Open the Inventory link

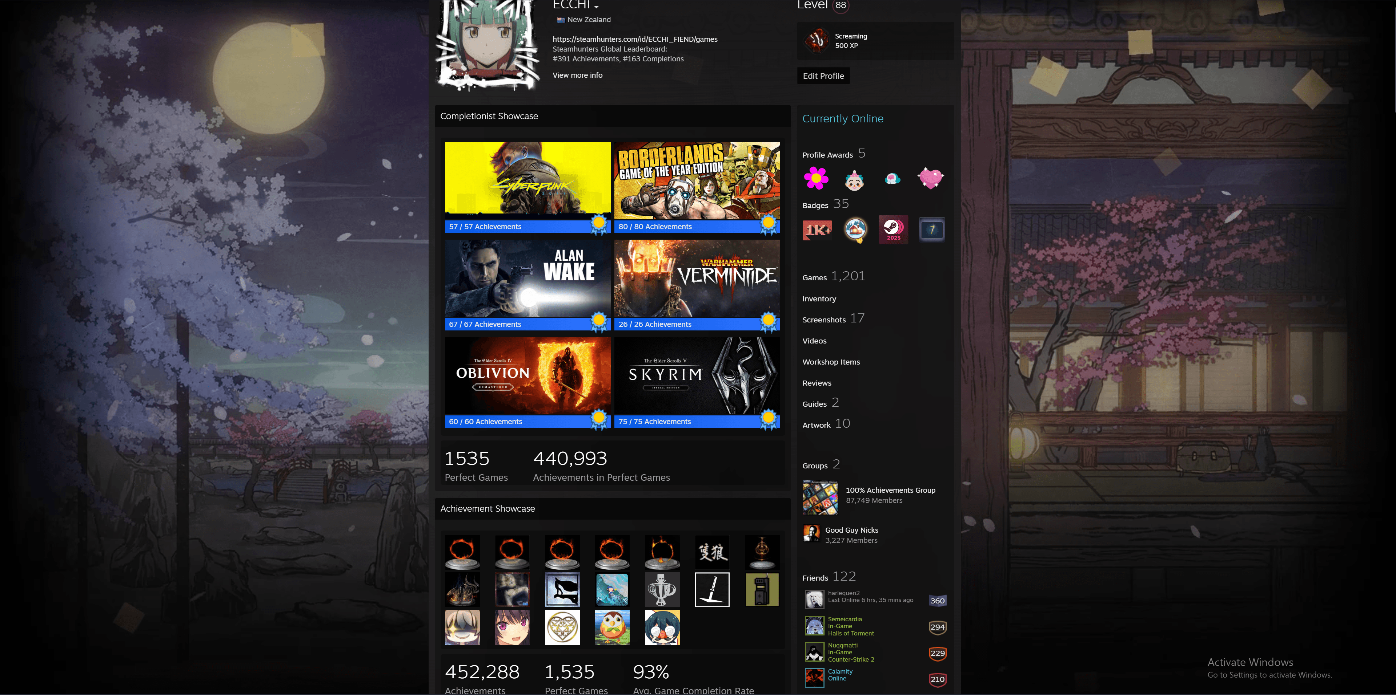[x=819, y=299]
